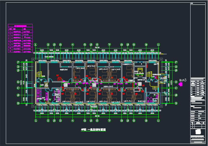208x146 pixels.
Task: Select the magenta legend table
Action: click(20, 39)
